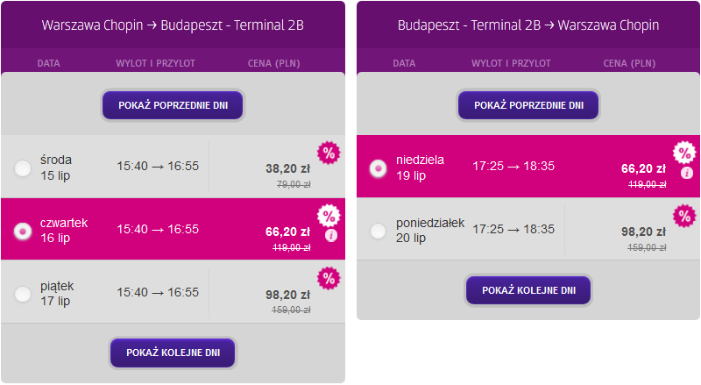
Task: Click the 38,20 zł price on środa
Action: coord(287,168)
